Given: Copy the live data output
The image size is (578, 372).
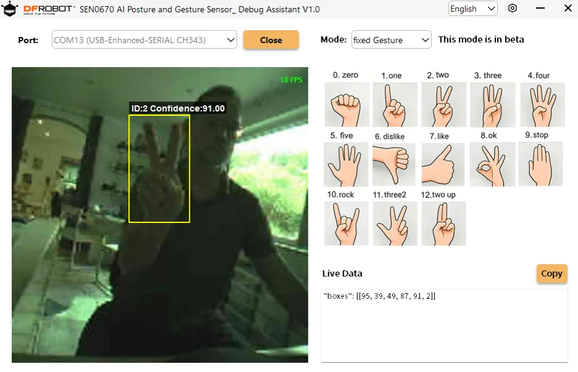Looking at the screenshot, I should click(551, 273).
